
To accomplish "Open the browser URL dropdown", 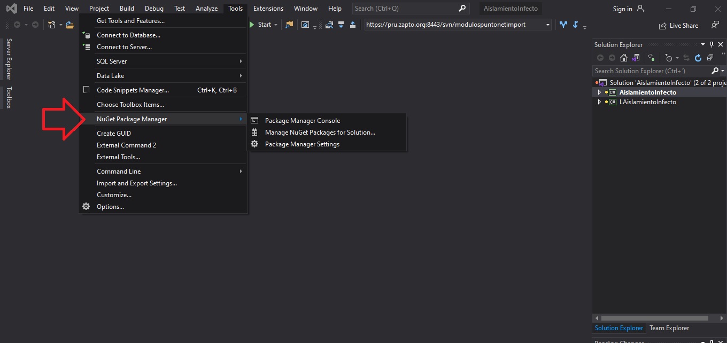I will [547, 24].
